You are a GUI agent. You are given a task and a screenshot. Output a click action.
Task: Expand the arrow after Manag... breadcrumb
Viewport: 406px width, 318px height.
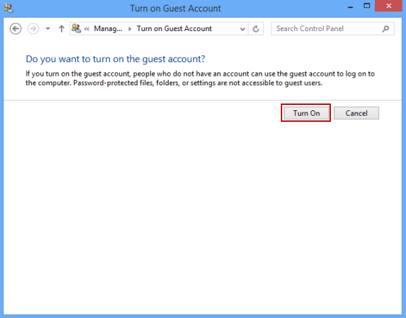(x=130, y=29)
